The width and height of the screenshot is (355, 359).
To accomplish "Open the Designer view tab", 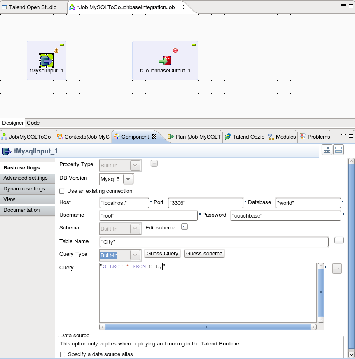I will [x=13, y=123].
